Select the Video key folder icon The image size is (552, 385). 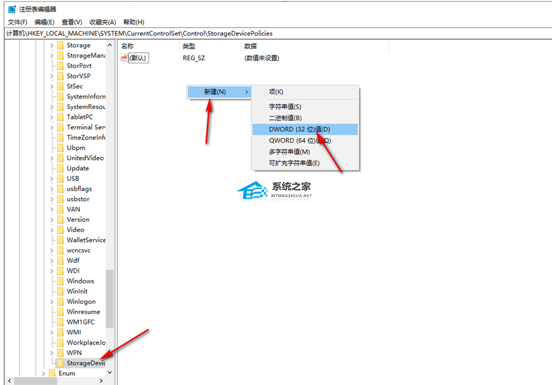tap(62, 230)
